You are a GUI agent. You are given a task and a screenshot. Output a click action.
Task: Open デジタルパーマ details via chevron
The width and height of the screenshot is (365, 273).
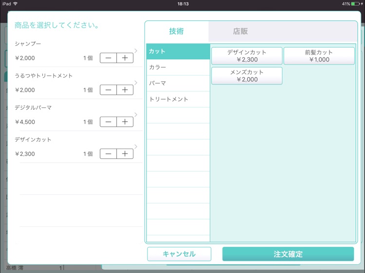tap(136, 115)
